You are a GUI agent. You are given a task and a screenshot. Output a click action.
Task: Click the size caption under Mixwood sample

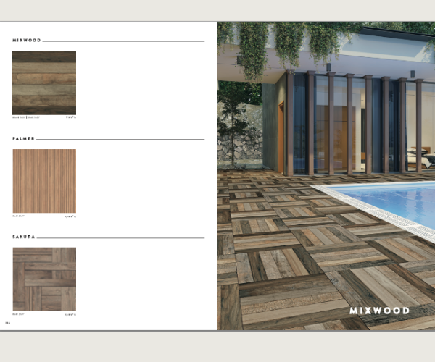pyautogui.click(x=70, y=117)
